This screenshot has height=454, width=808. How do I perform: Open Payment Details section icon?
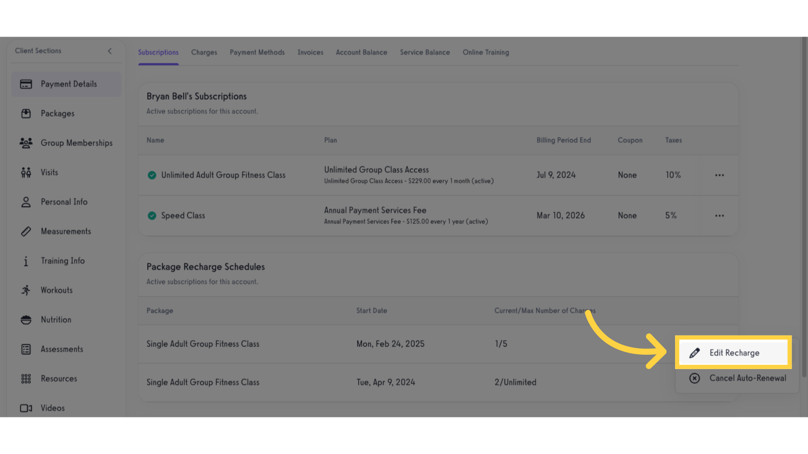click(26, 84)
